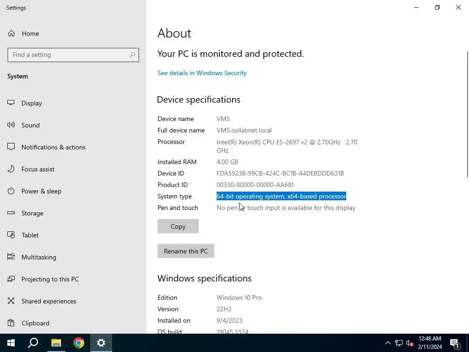Click the Pen and touch value text
The width and height of the screenshot is (469, 352).
(286, 208)
